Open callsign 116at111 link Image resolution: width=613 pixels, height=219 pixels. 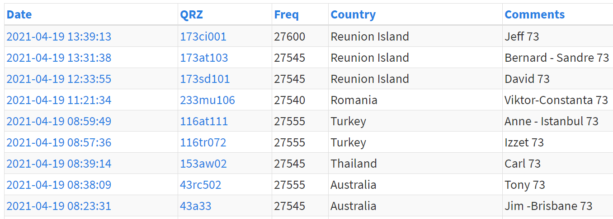[204, 121]
